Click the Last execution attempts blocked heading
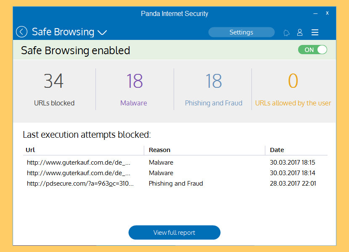The height and width of the screenshot is (252, 349). [x=87, y=134]
